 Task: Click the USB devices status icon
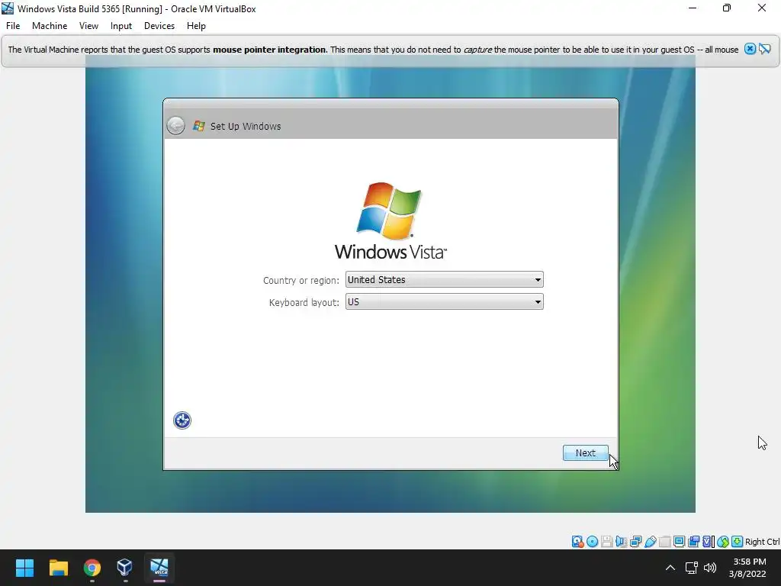pos(650,542)
